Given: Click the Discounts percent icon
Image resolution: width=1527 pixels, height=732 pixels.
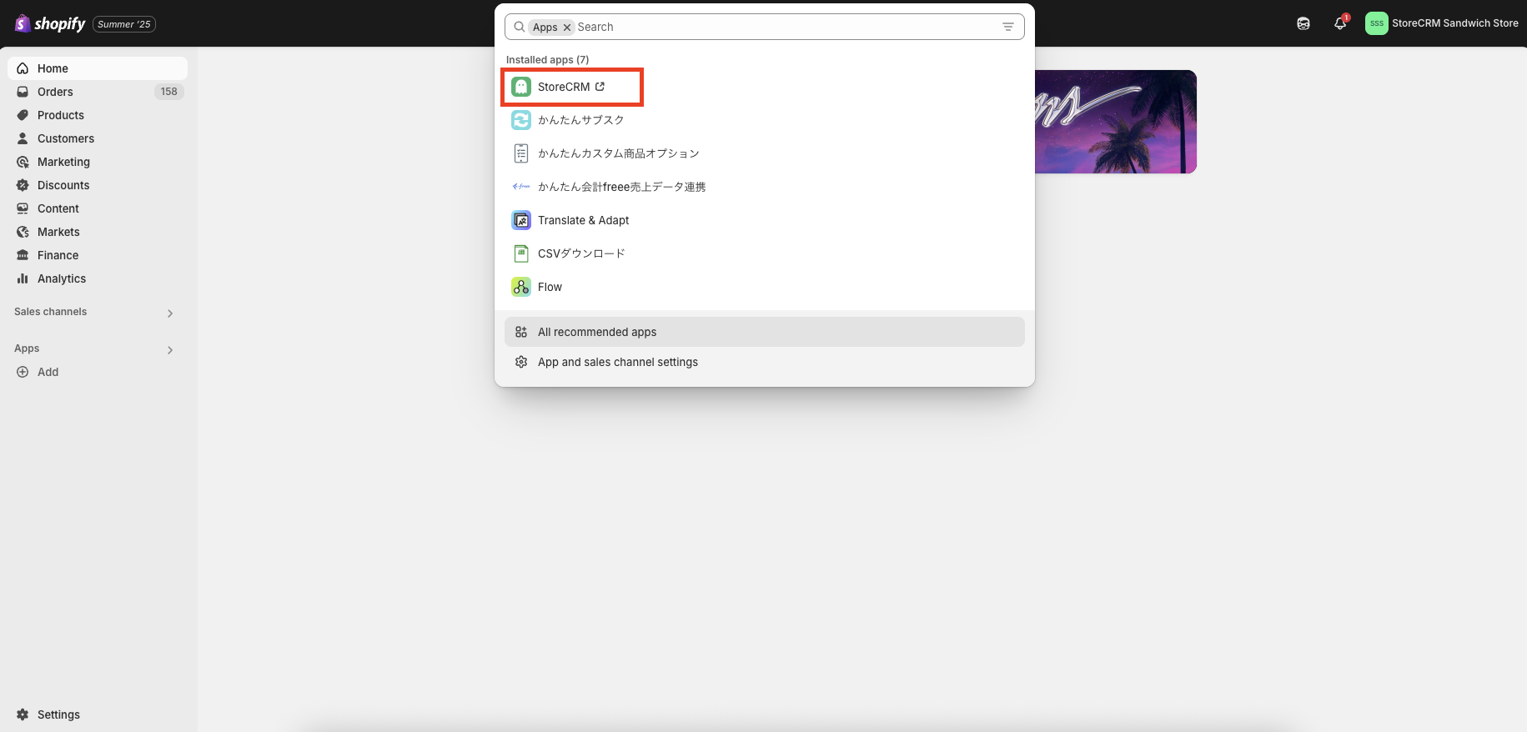Looking at the screenshot, I should click(x=23, y=185).
